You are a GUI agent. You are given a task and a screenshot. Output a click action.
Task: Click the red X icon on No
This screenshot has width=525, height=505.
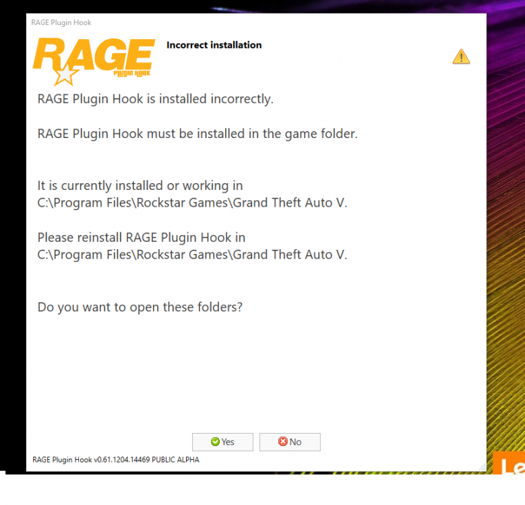click(282, 442)
